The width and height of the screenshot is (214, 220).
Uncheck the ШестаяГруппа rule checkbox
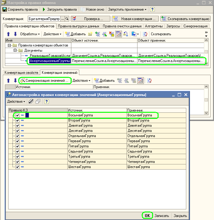pos(17,167)
